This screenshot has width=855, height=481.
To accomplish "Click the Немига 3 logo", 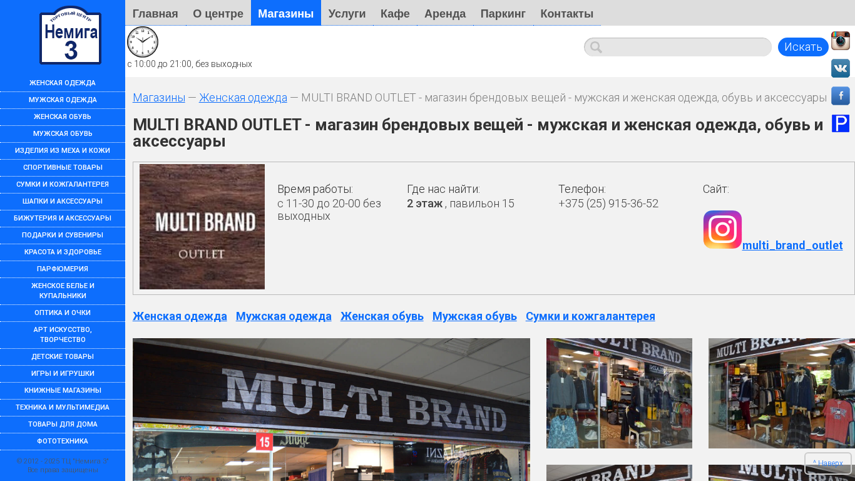I will (x=70, y=36).
